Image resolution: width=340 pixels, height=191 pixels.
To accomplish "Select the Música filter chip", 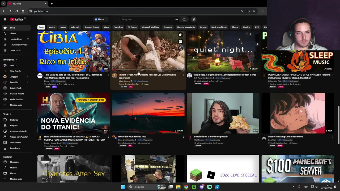I will point(52,27).
